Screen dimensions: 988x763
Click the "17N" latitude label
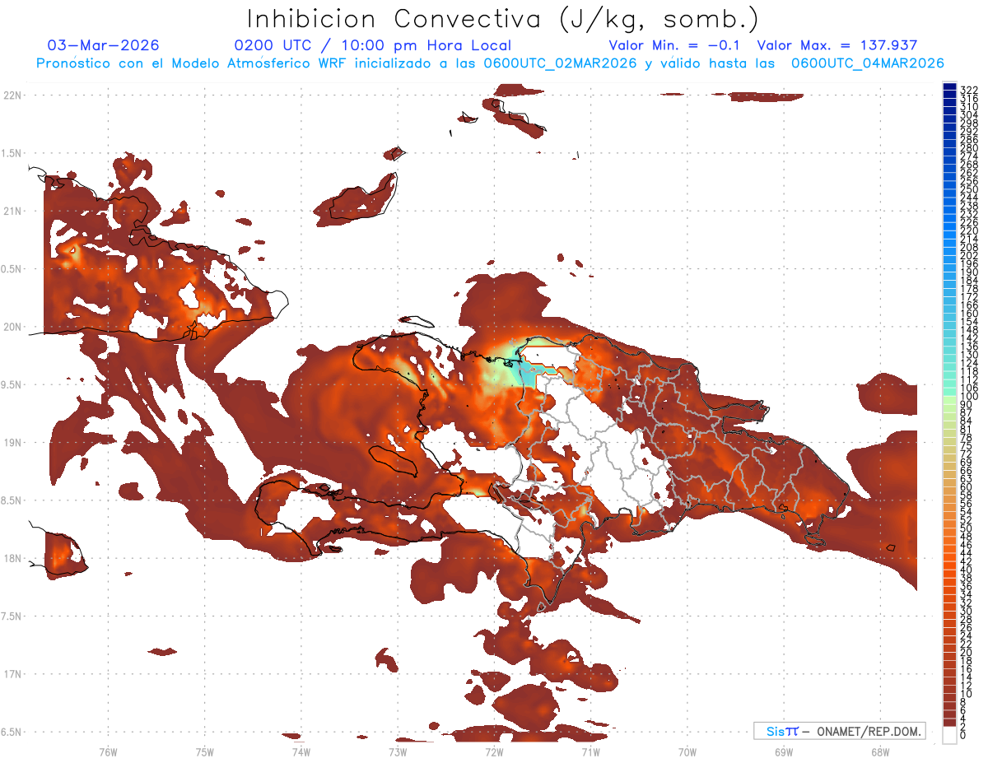[x=12, y=674]
